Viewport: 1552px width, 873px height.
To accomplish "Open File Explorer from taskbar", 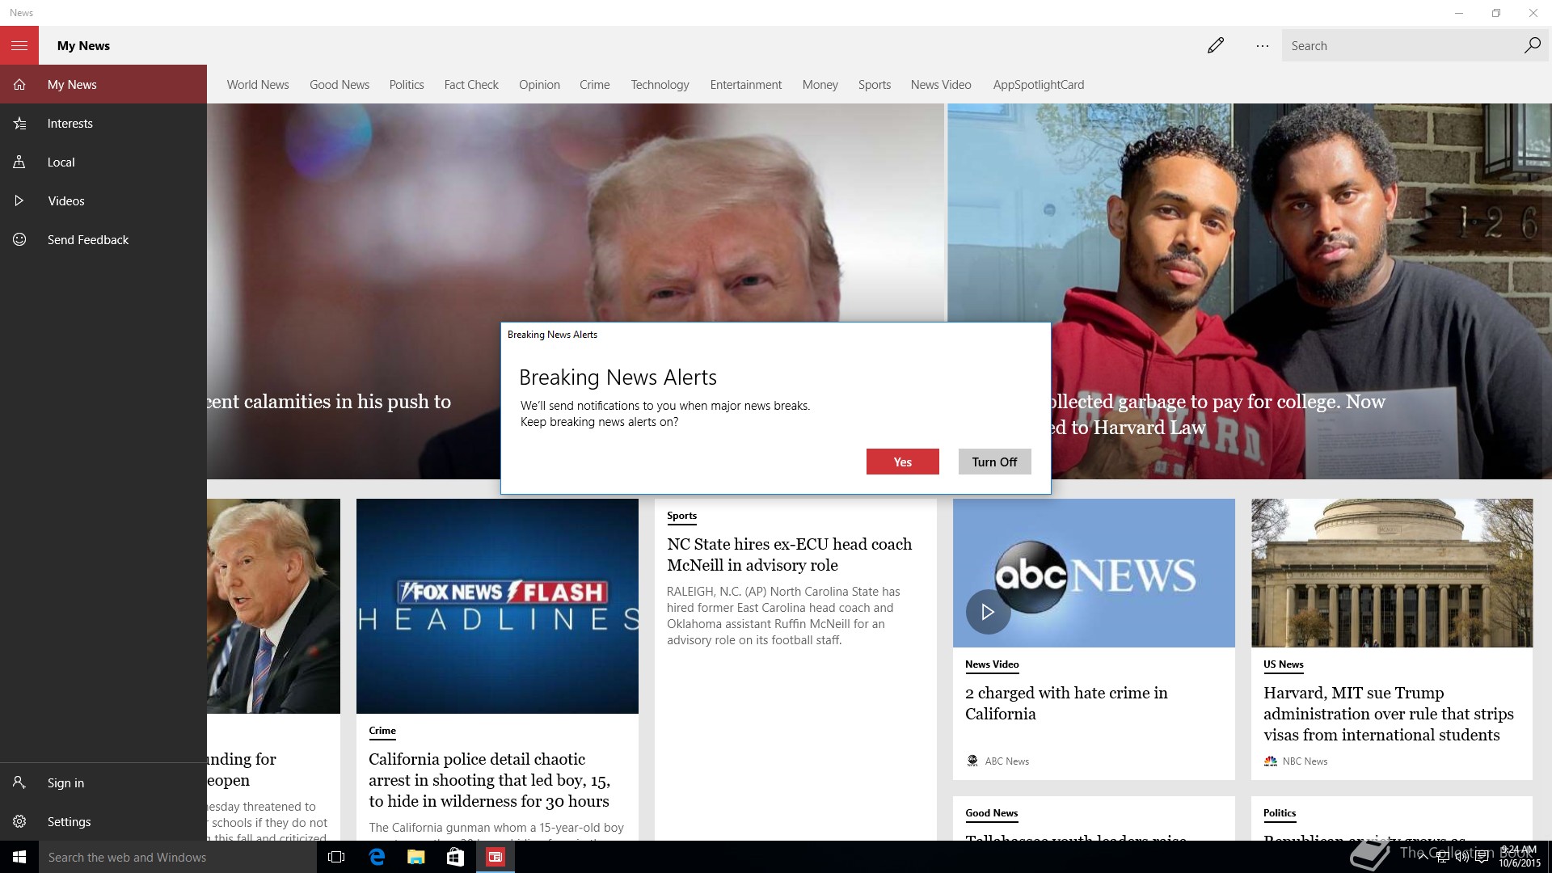I will tap(415, 857).
